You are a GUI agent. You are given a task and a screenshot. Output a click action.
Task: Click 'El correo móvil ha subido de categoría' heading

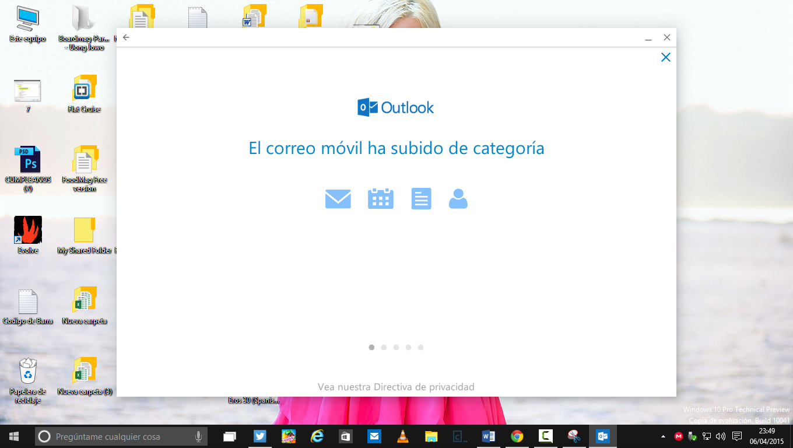(x=396, y=148)
